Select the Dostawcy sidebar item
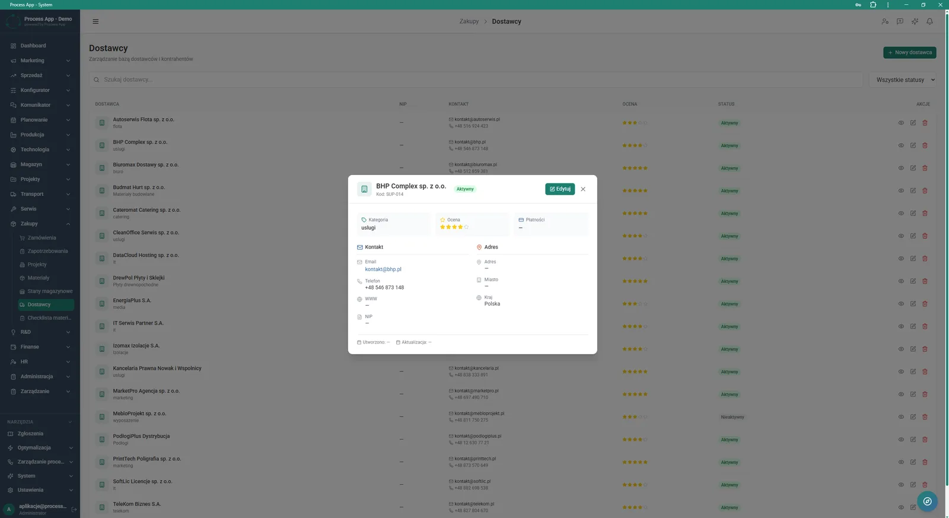949x518 pixels. (45, 304)
